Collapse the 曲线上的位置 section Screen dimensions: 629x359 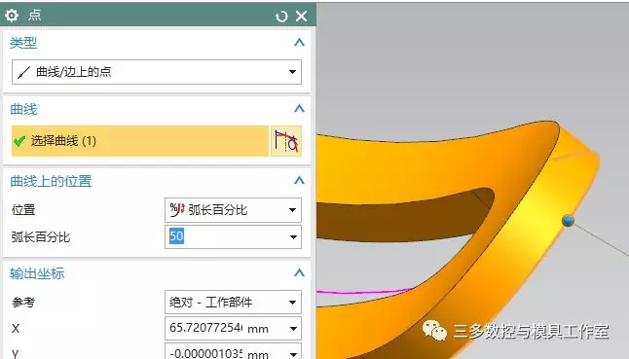pyautogui.click(x=299, y=180)
